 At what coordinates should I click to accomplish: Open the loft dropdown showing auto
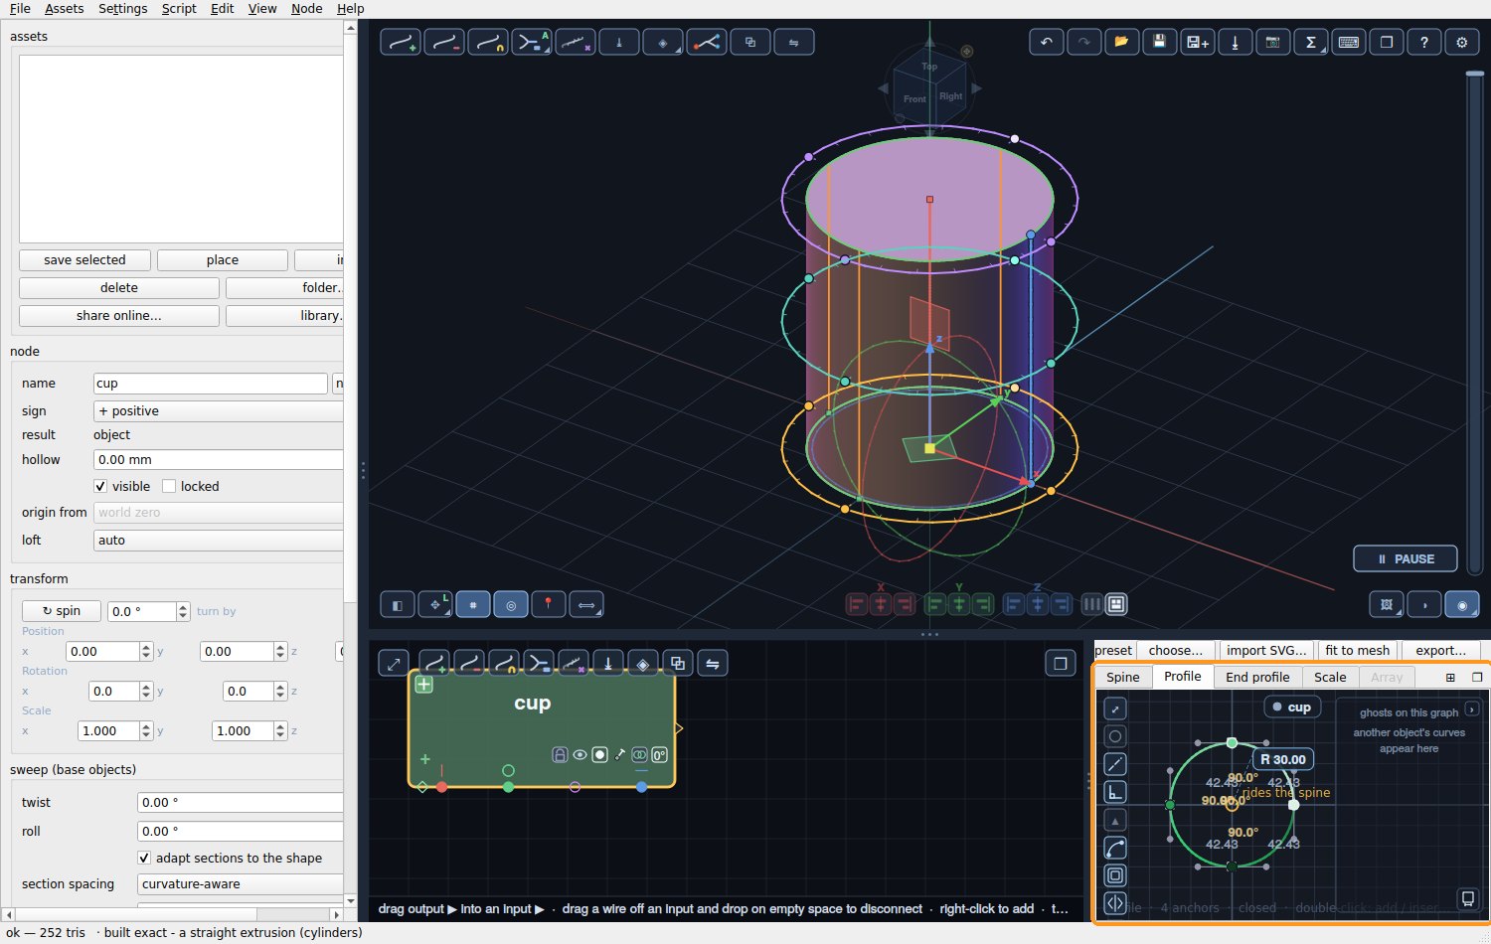click(219, 540)
